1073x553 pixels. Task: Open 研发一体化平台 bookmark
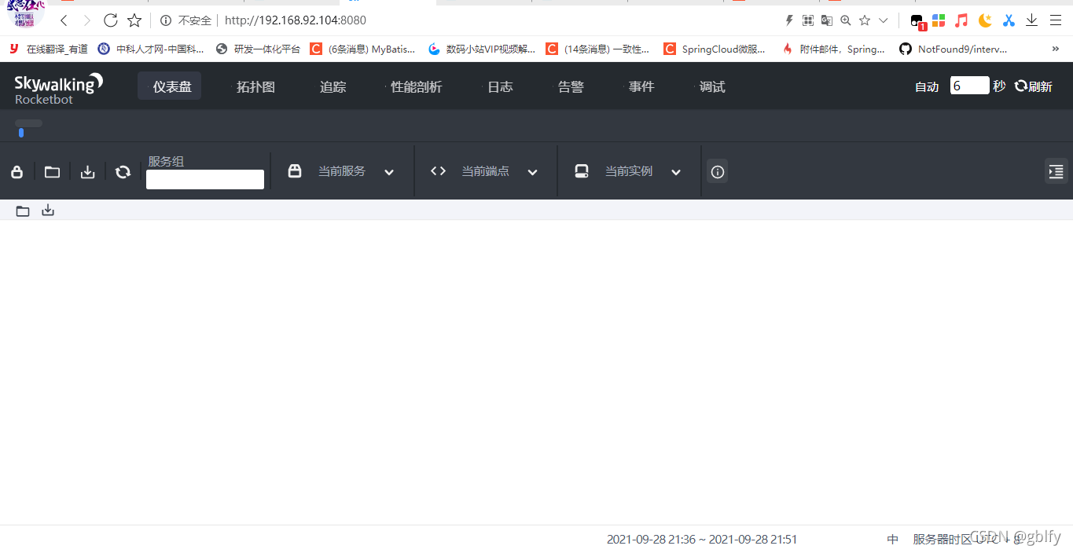(258, 49)
